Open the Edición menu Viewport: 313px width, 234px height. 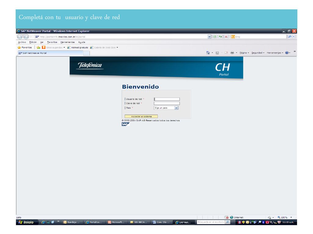pyautogui.click(x=33, y=42)
